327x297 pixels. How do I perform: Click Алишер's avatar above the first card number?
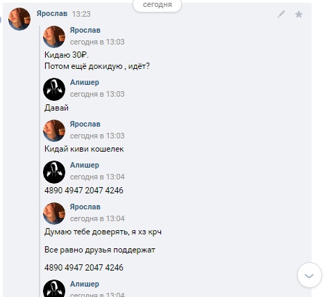click(x=54, y=172)
